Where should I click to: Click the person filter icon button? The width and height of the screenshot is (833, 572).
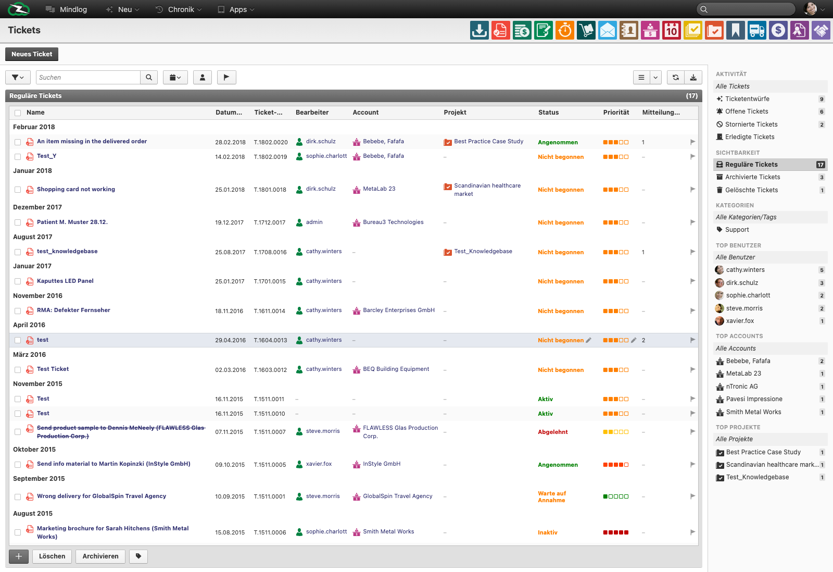coord(203,78)
